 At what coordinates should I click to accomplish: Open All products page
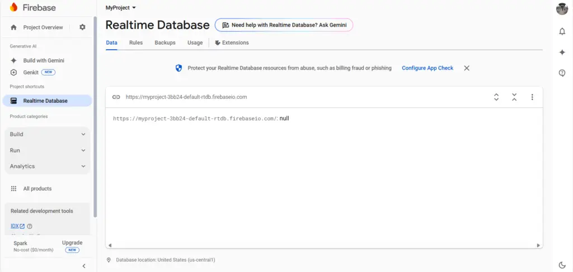pyautogui.click(x=37, y=189)
